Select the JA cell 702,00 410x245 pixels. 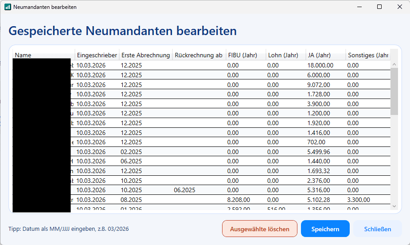(326, 142)
